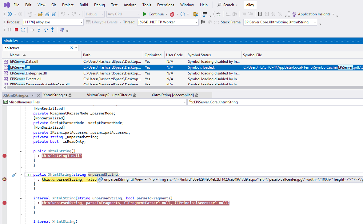Click the red Stop Debugging square

pyautogui.click(x=16, y=30)
